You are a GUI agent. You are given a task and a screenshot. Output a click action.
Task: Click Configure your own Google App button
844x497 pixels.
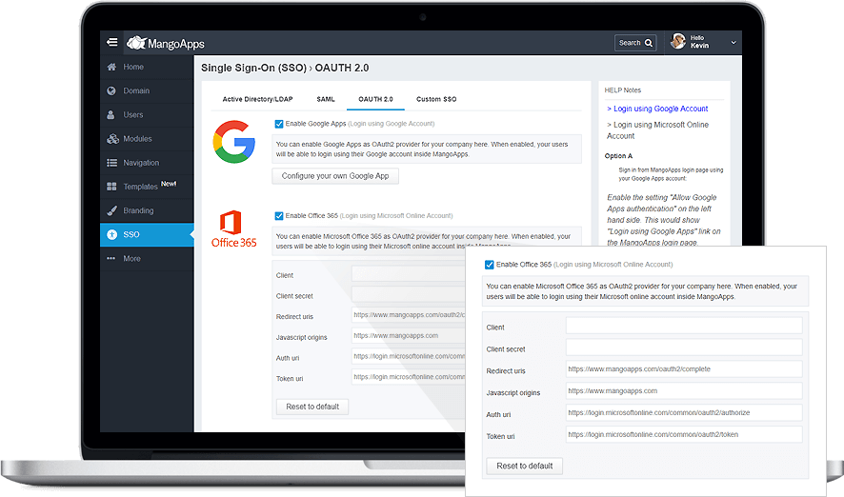click(335, 176)
